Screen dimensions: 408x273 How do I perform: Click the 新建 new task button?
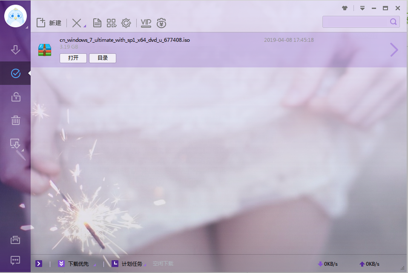click(49, 23)
